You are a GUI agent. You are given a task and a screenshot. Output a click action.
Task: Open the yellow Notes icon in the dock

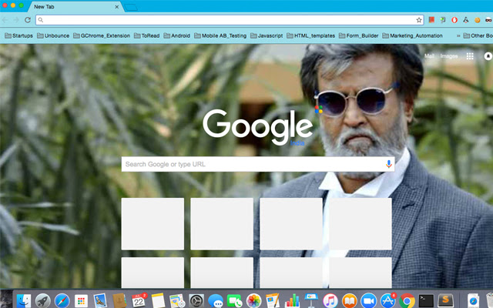pyautogui.click(x=158, y=301)
